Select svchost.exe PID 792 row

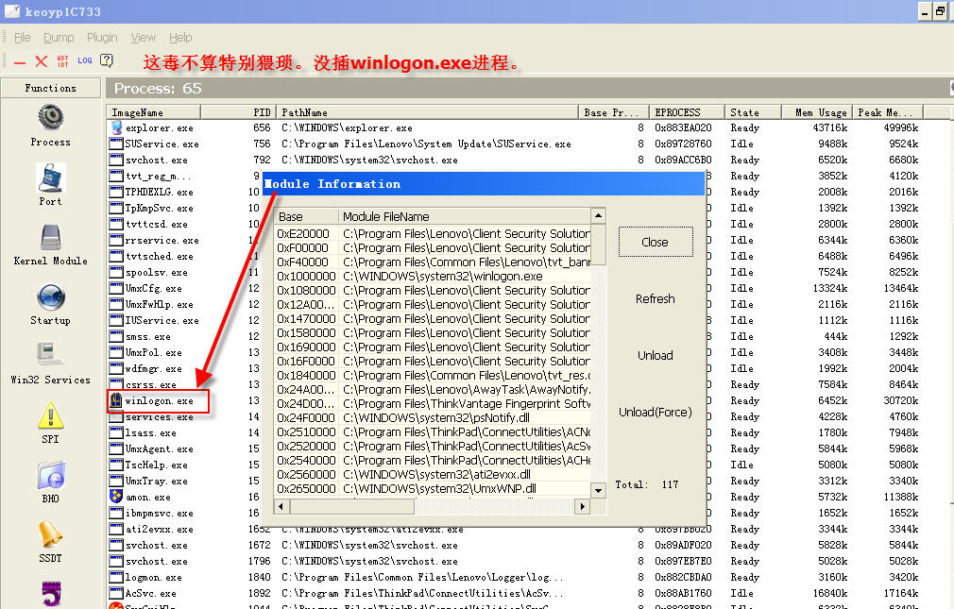[516, 160]
